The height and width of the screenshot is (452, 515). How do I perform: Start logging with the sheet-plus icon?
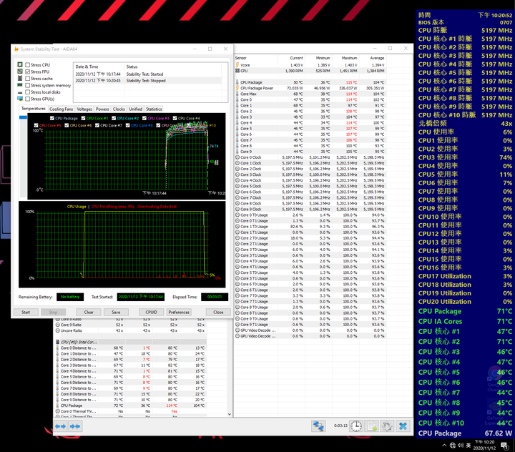[x=371, y=426]
